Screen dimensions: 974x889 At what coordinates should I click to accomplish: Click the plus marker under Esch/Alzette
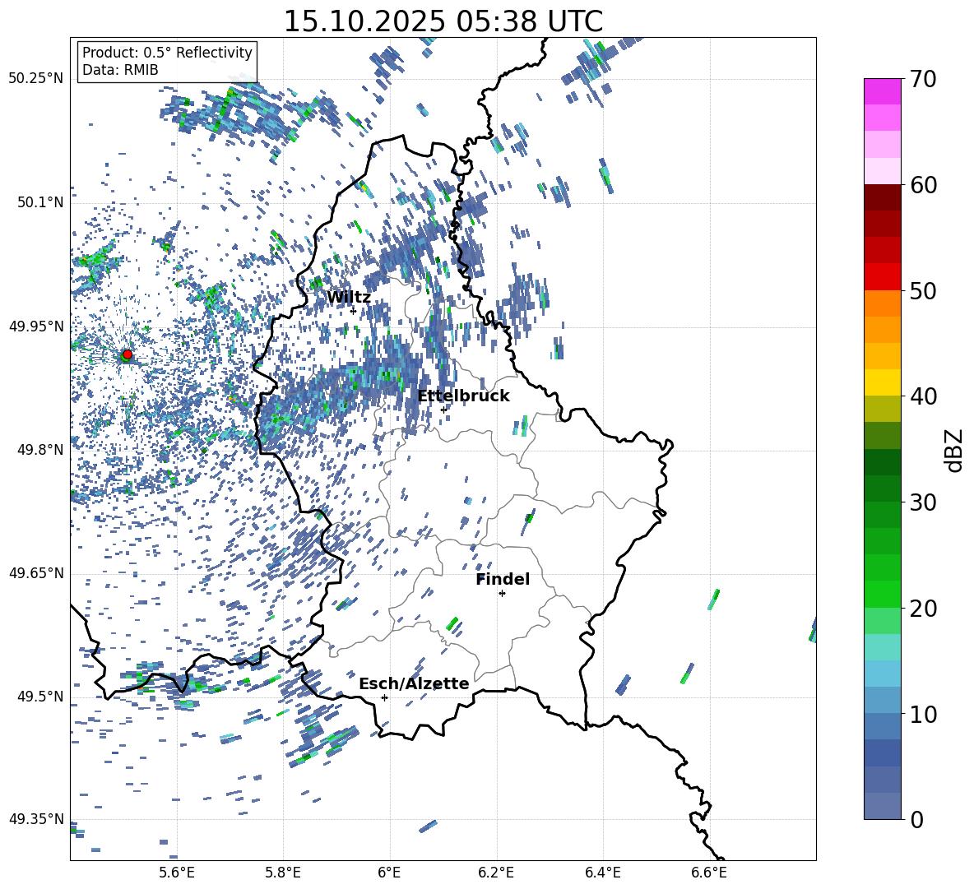[384, 697]
